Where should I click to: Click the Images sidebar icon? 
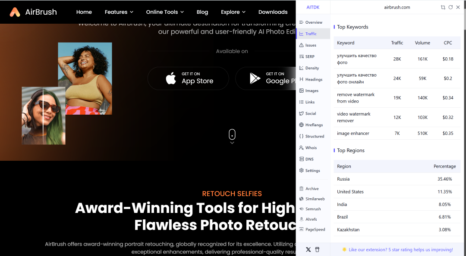pos(301,91)
